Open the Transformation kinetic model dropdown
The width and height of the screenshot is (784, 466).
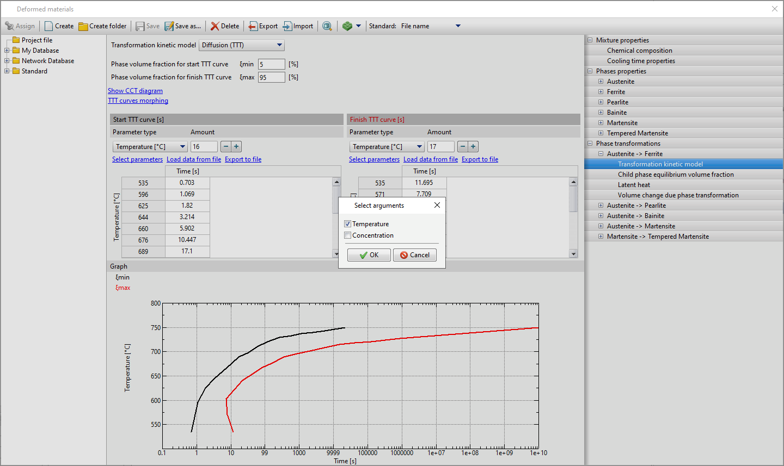coord(242,45)
